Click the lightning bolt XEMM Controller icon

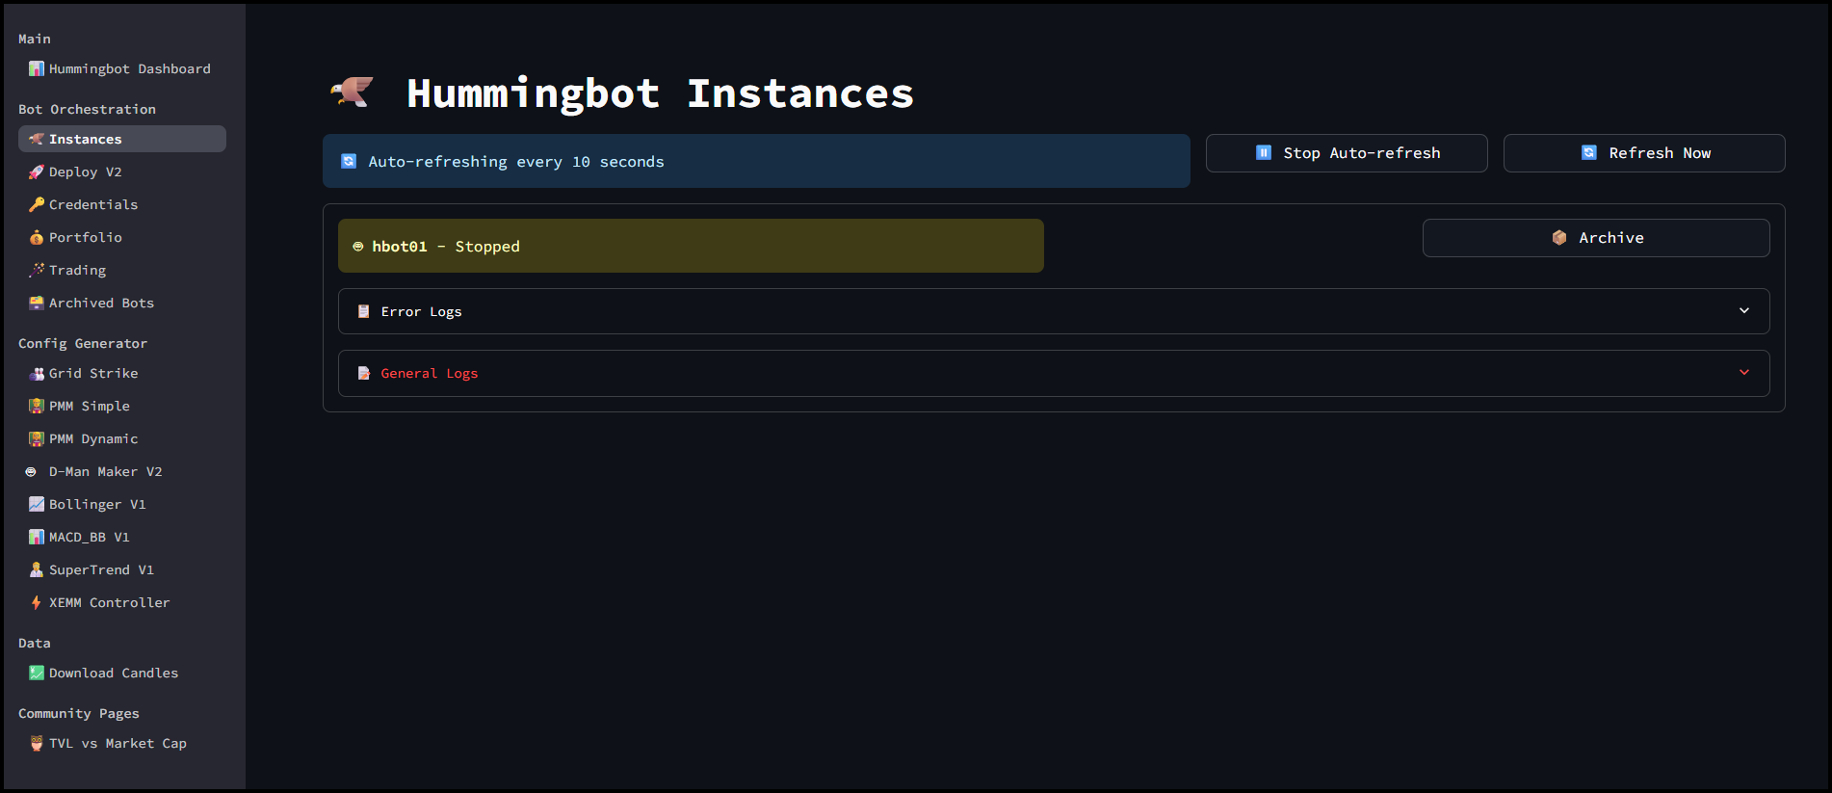click(x=37, y=602)
